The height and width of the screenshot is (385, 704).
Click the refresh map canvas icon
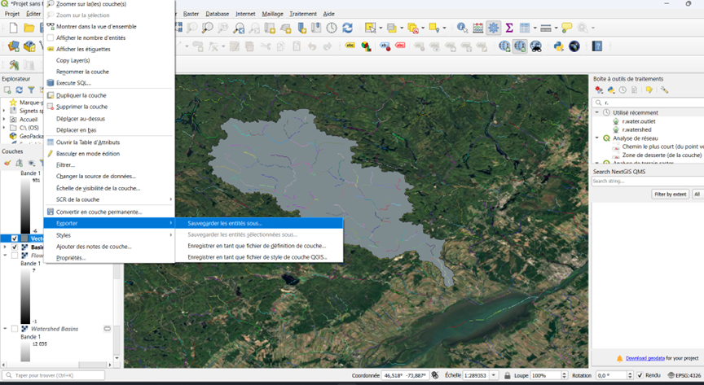point(348,28)
